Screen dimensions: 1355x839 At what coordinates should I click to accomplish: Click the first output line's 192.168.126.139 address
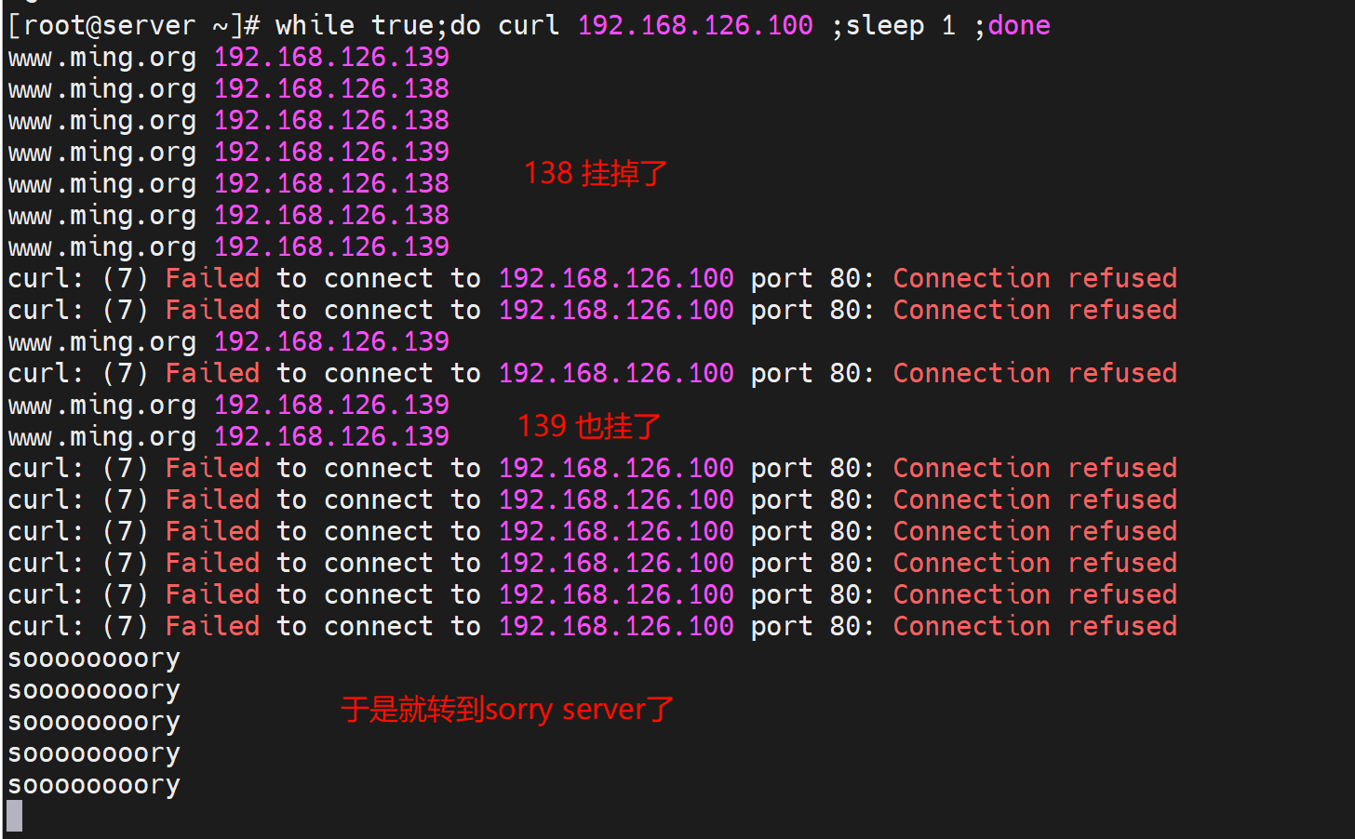[331, 57]
